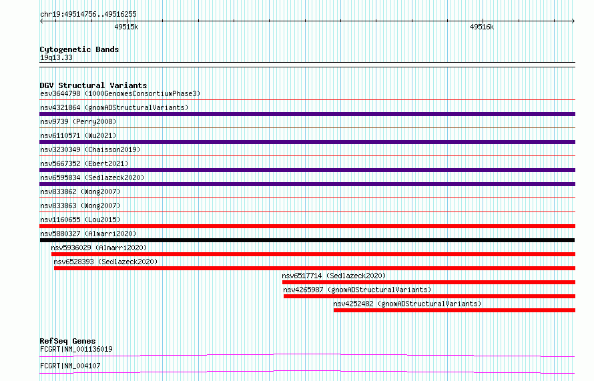
Task: Open the FCGRT|NM_004107 gene label
Action: point(70,366)
